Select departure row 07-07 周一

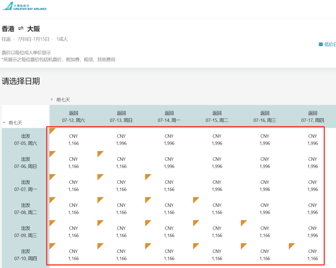pos(26,186)
